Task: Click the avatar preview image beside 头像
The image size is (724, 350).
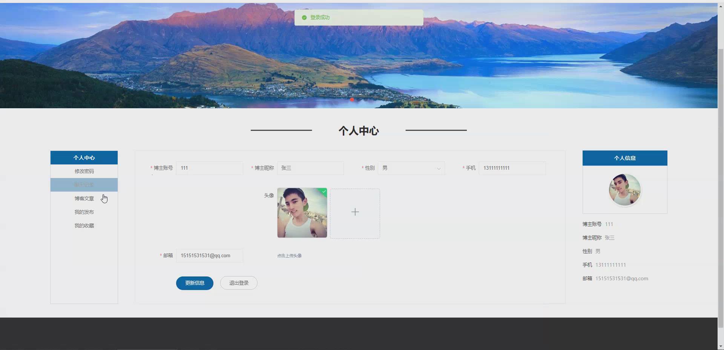Action: [302, 213]
